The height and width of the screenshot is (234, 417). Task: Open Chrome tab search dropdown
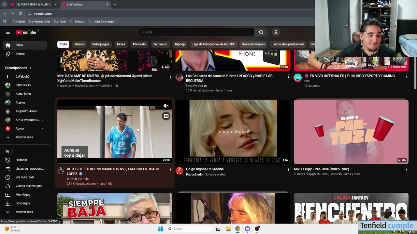tap(4, 5)
